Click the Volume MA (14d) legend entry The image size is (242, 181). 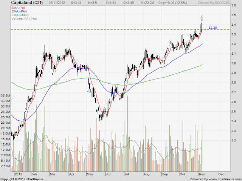24,18
